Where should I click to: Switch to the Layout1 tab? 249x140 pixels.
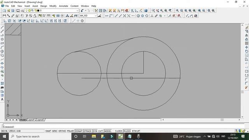click(31, 120)
